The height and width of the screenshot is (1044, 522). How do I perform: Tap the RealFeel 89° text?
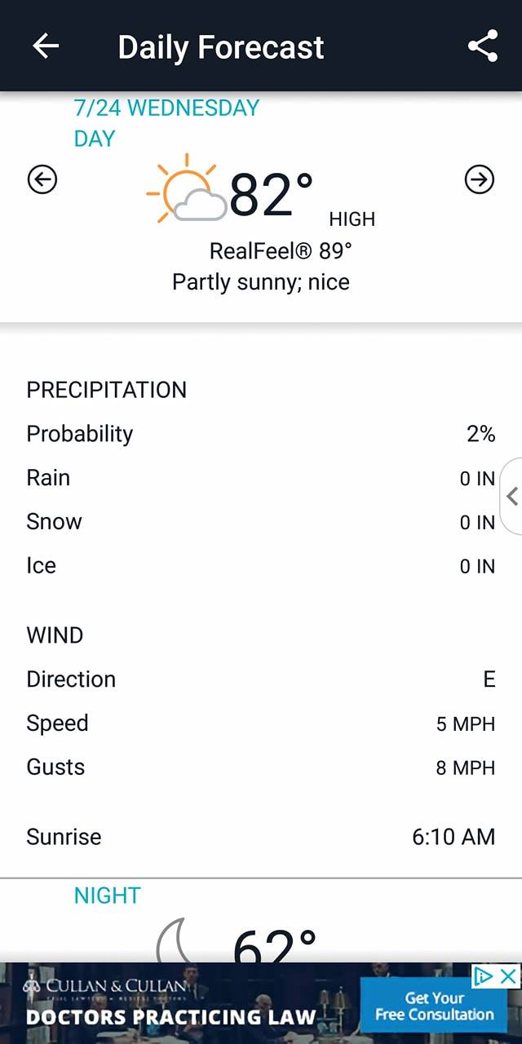click(x=281, y=250)
